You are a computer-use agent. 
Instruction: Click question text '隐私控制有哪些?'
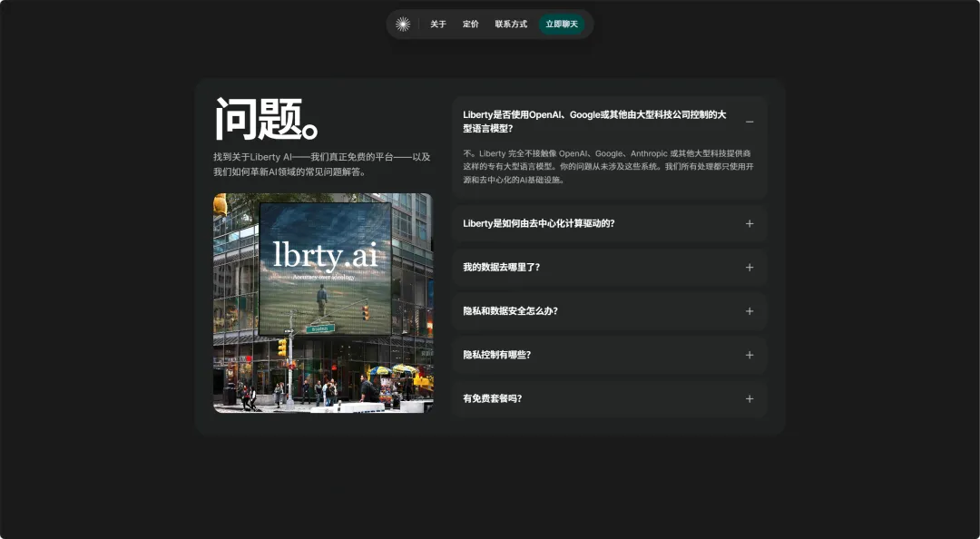pos(497,355)
